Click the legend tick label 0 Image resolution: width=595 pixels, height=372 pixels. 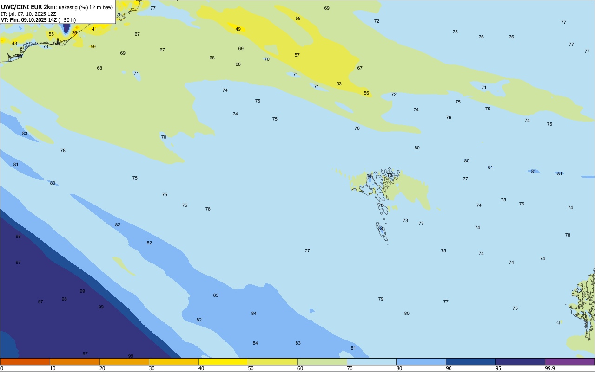[x=2, y=368]
